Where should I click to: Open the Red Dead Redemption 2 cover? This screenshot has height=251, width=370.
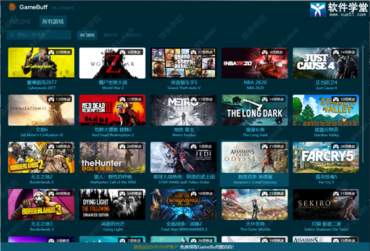coord(112,110)
